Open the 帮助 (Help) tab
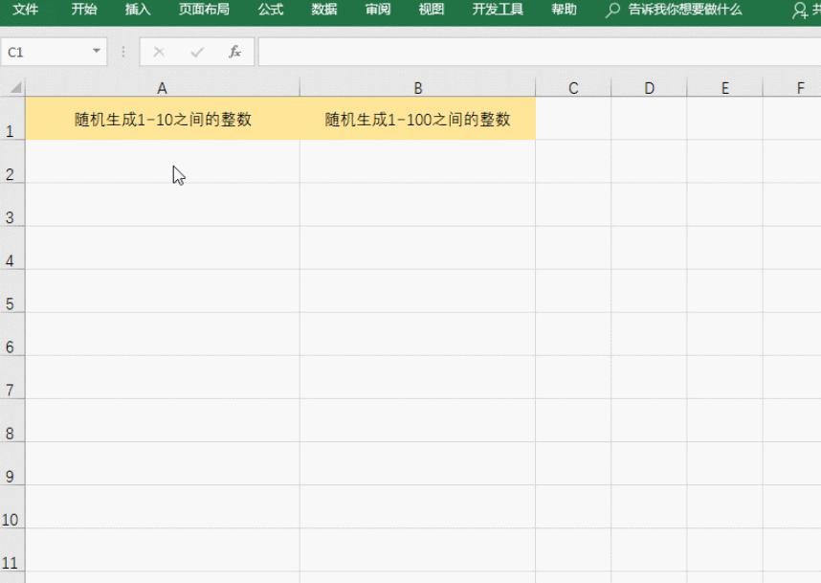 (x=563, y=11)
